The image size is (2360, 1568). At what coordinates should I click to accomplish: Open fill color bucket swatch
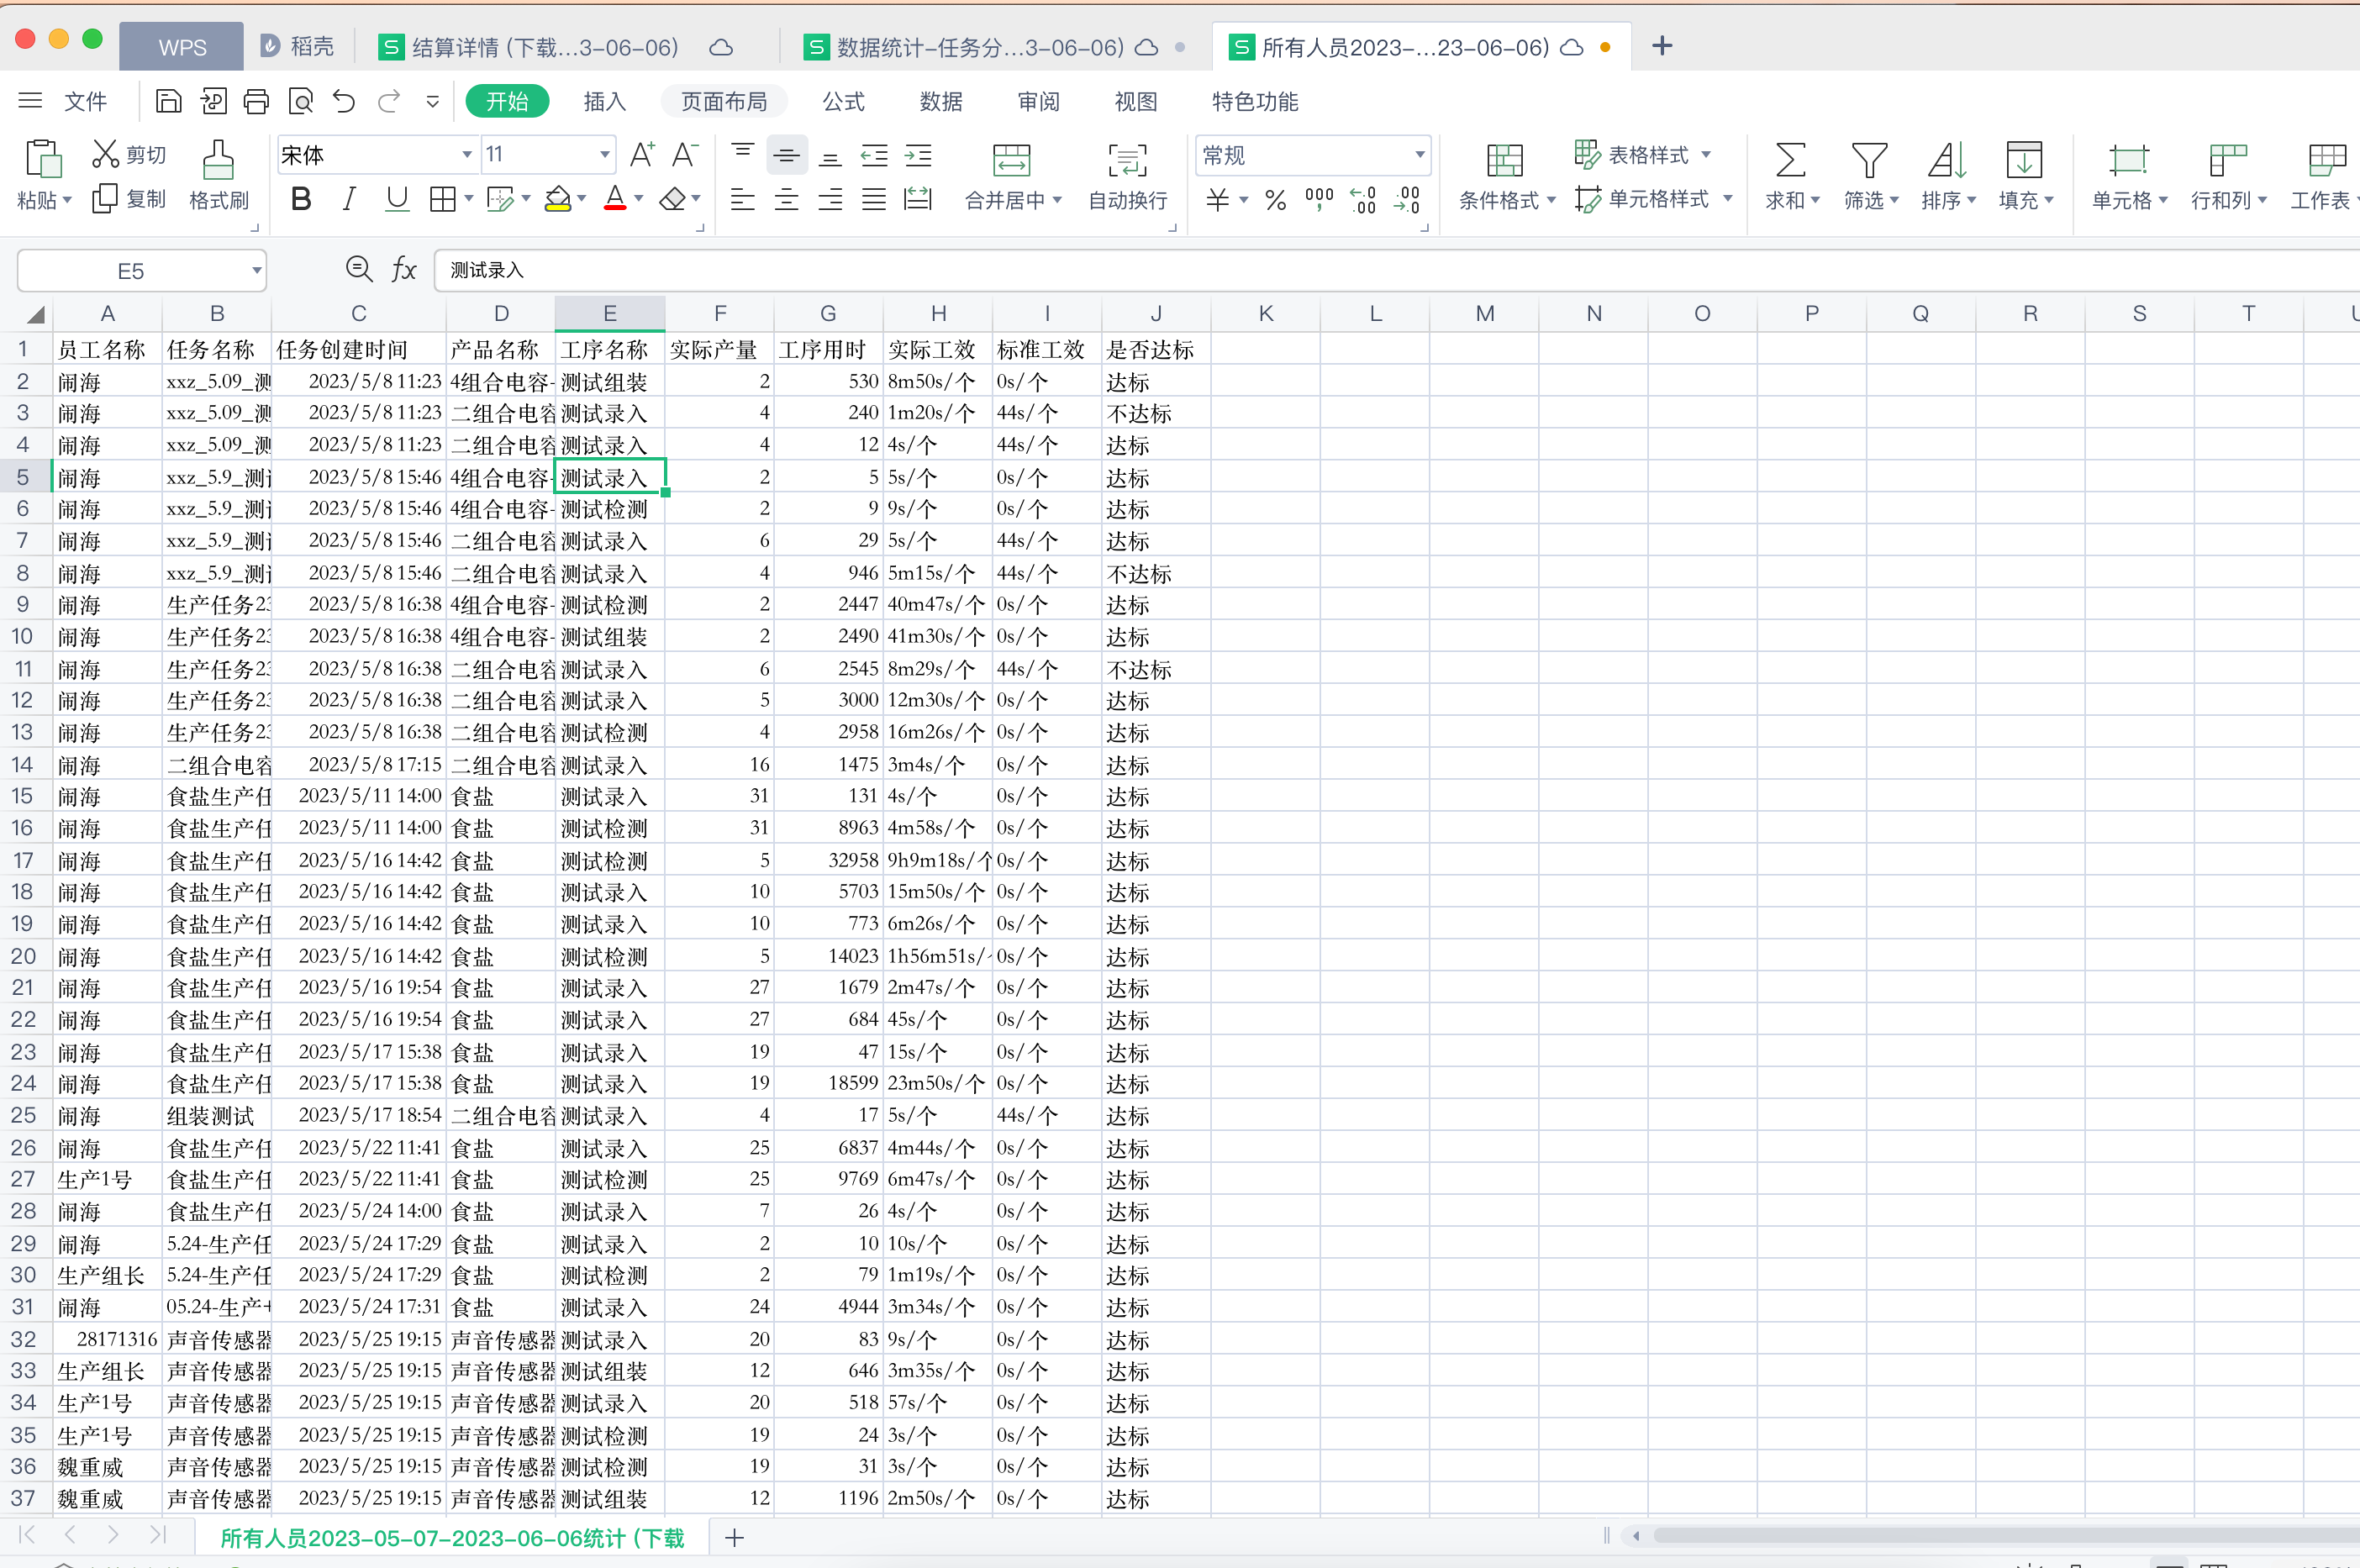[x=558, y=199]
